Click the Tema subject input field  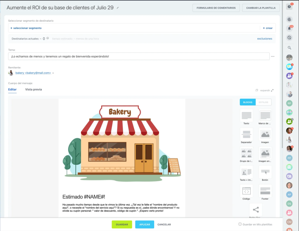[139, 56]
